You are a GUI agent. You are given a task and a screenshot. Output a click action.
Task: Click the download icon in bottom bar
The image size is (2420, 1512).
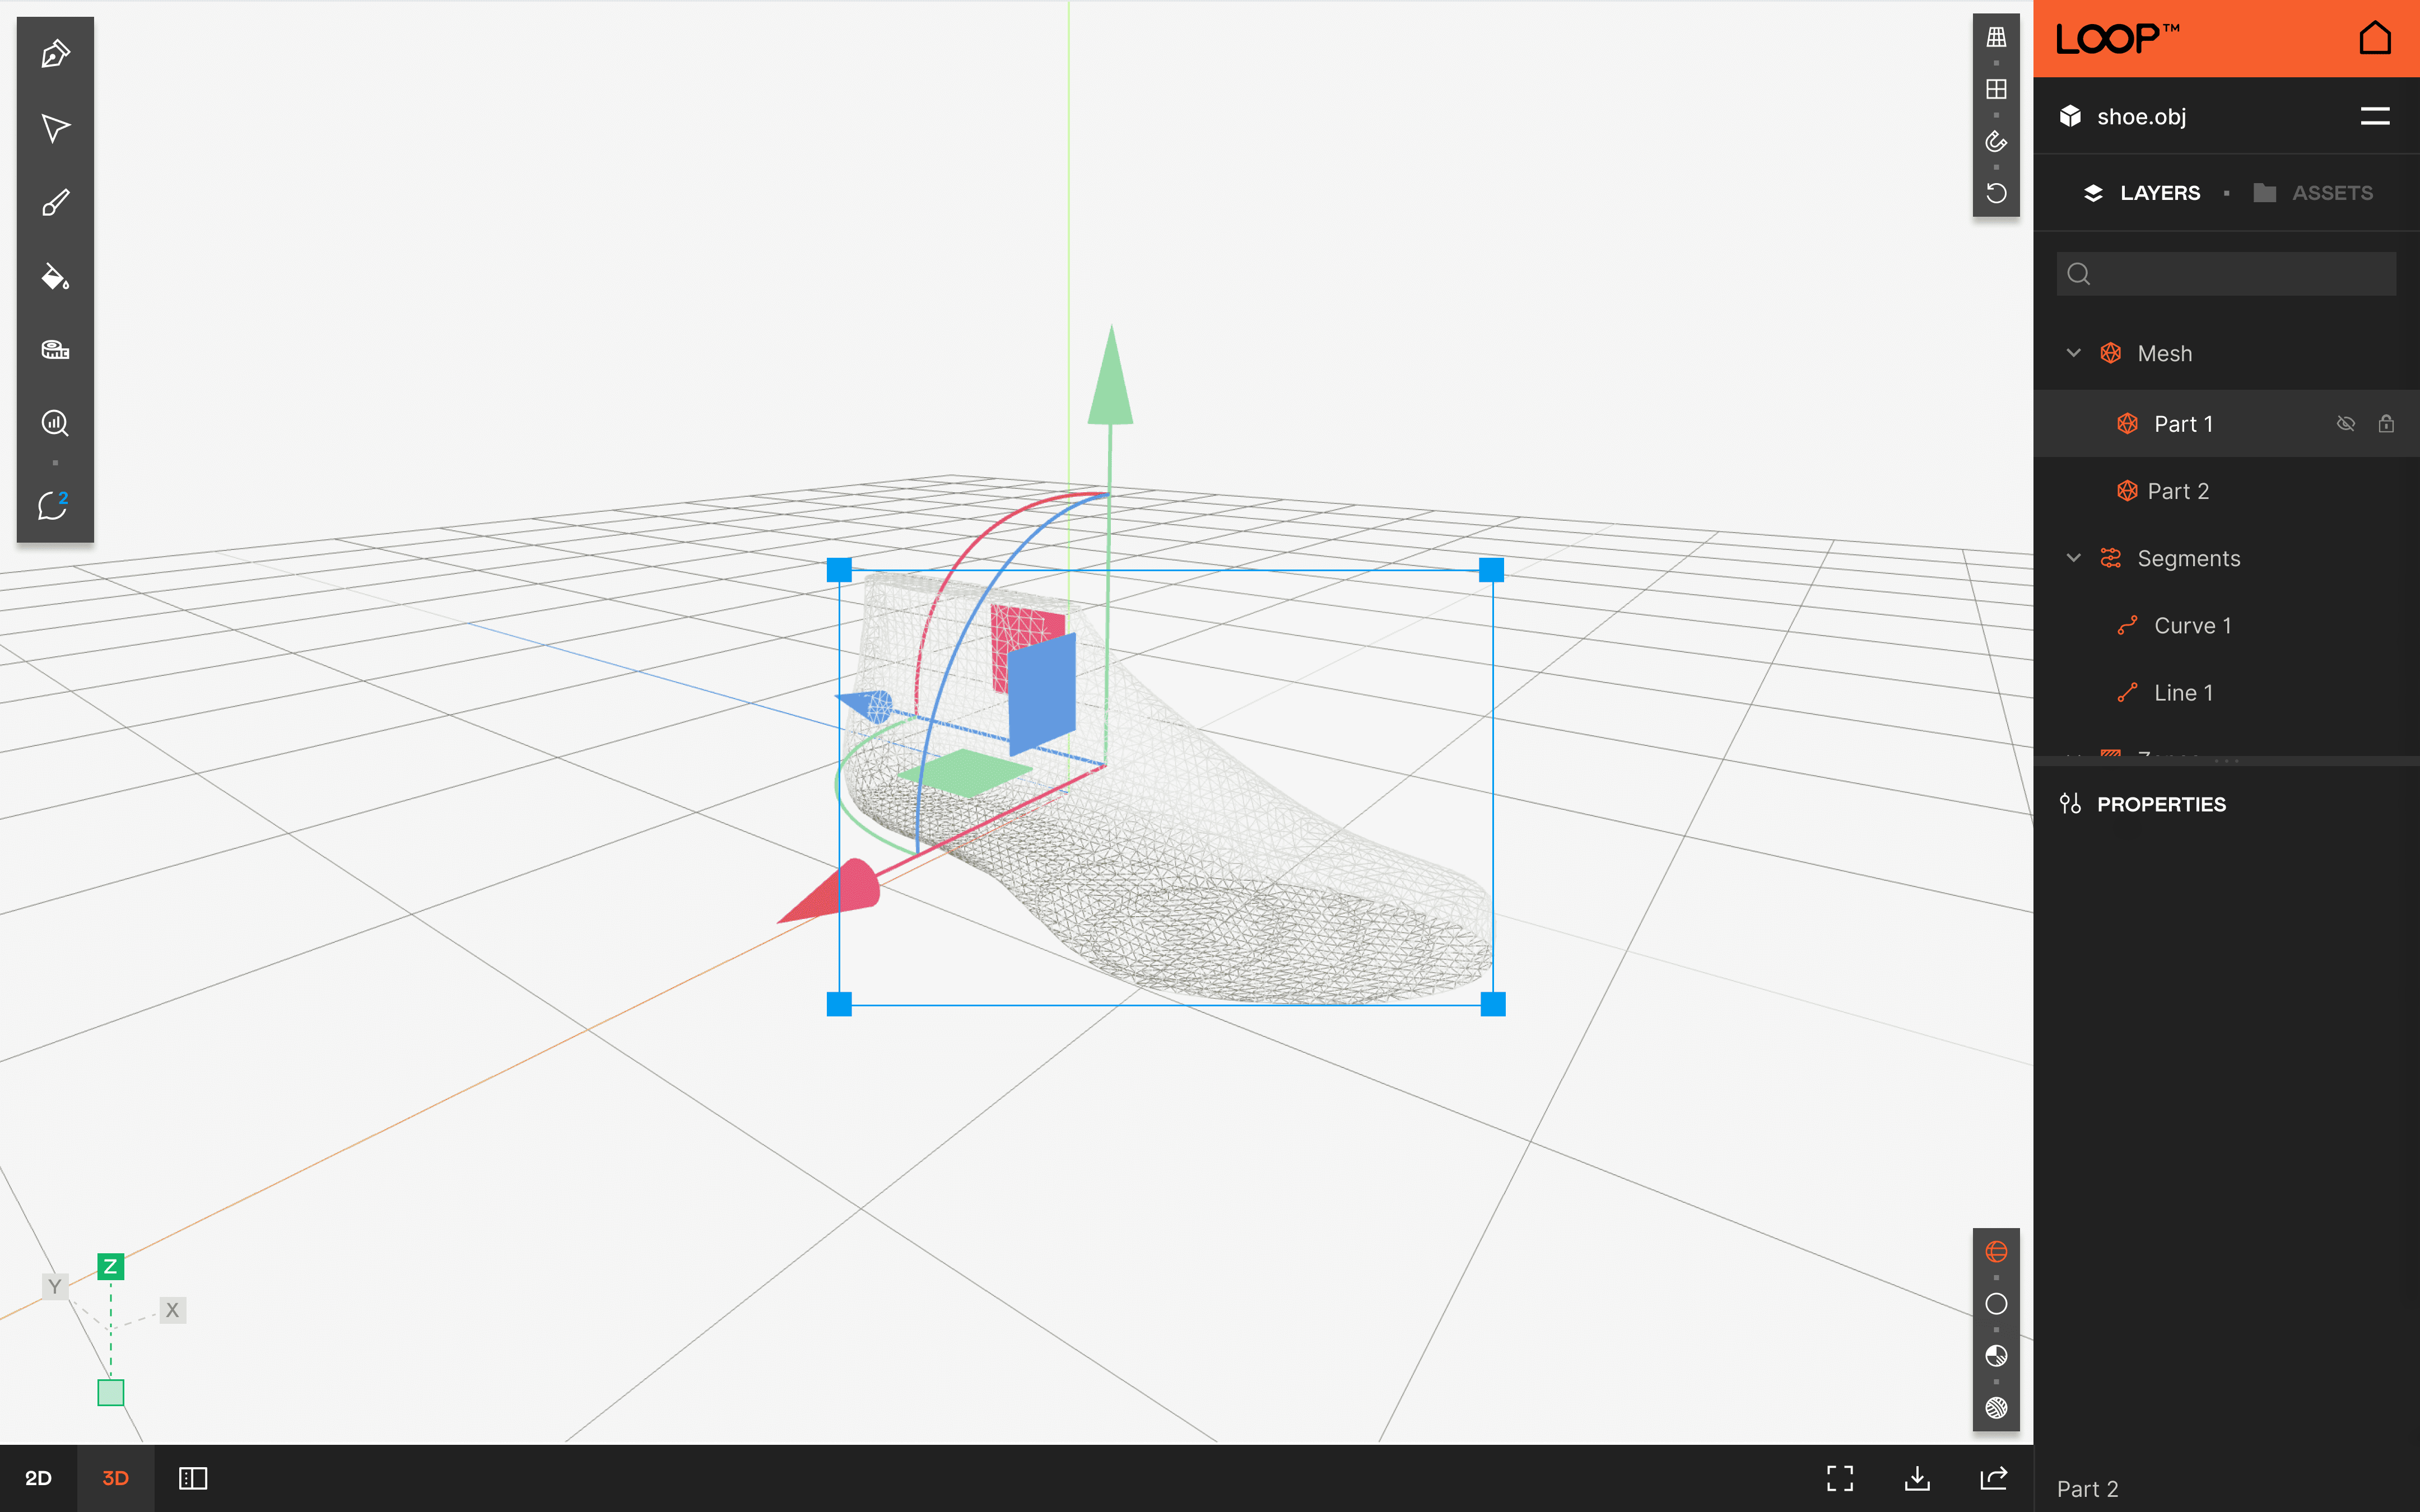(x=1917, y=1478)
